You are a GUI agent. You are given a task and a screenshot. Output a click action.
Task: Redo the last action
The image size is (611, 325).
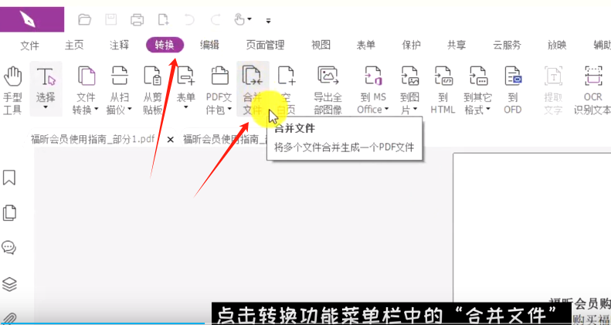coord(216,19)
